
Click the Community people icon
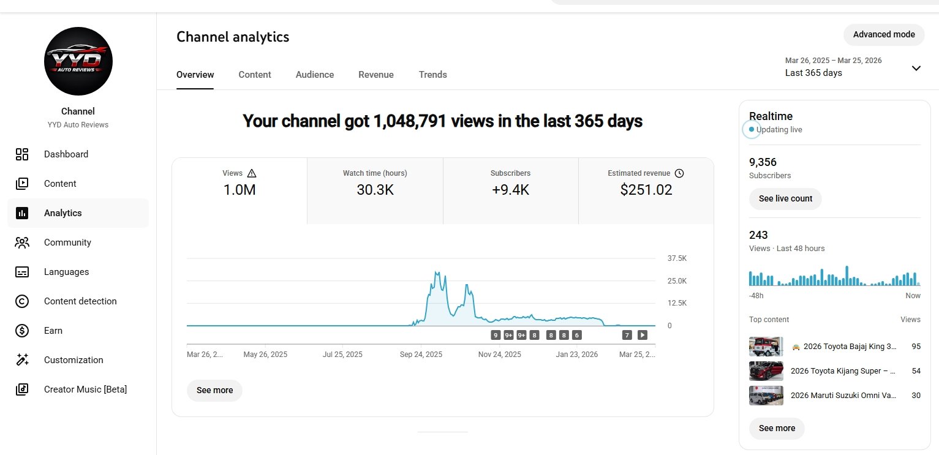pos(22,243)
